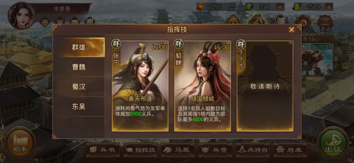The width and height of the screenshot is (354, 163).
Task: Open the 剧本 scenario button
Action: [x=20, y=142]
